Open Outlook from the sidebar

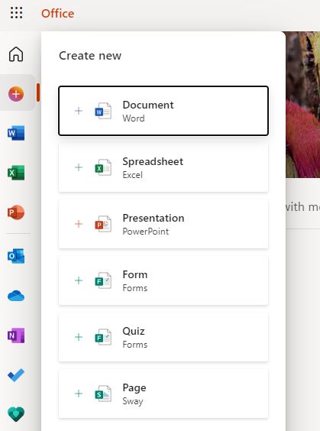pyautogui.click(x=16, y=256)
